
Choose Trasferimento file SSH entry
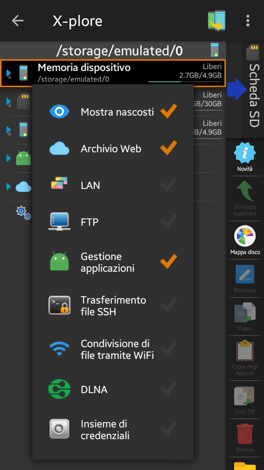(113, 305)
